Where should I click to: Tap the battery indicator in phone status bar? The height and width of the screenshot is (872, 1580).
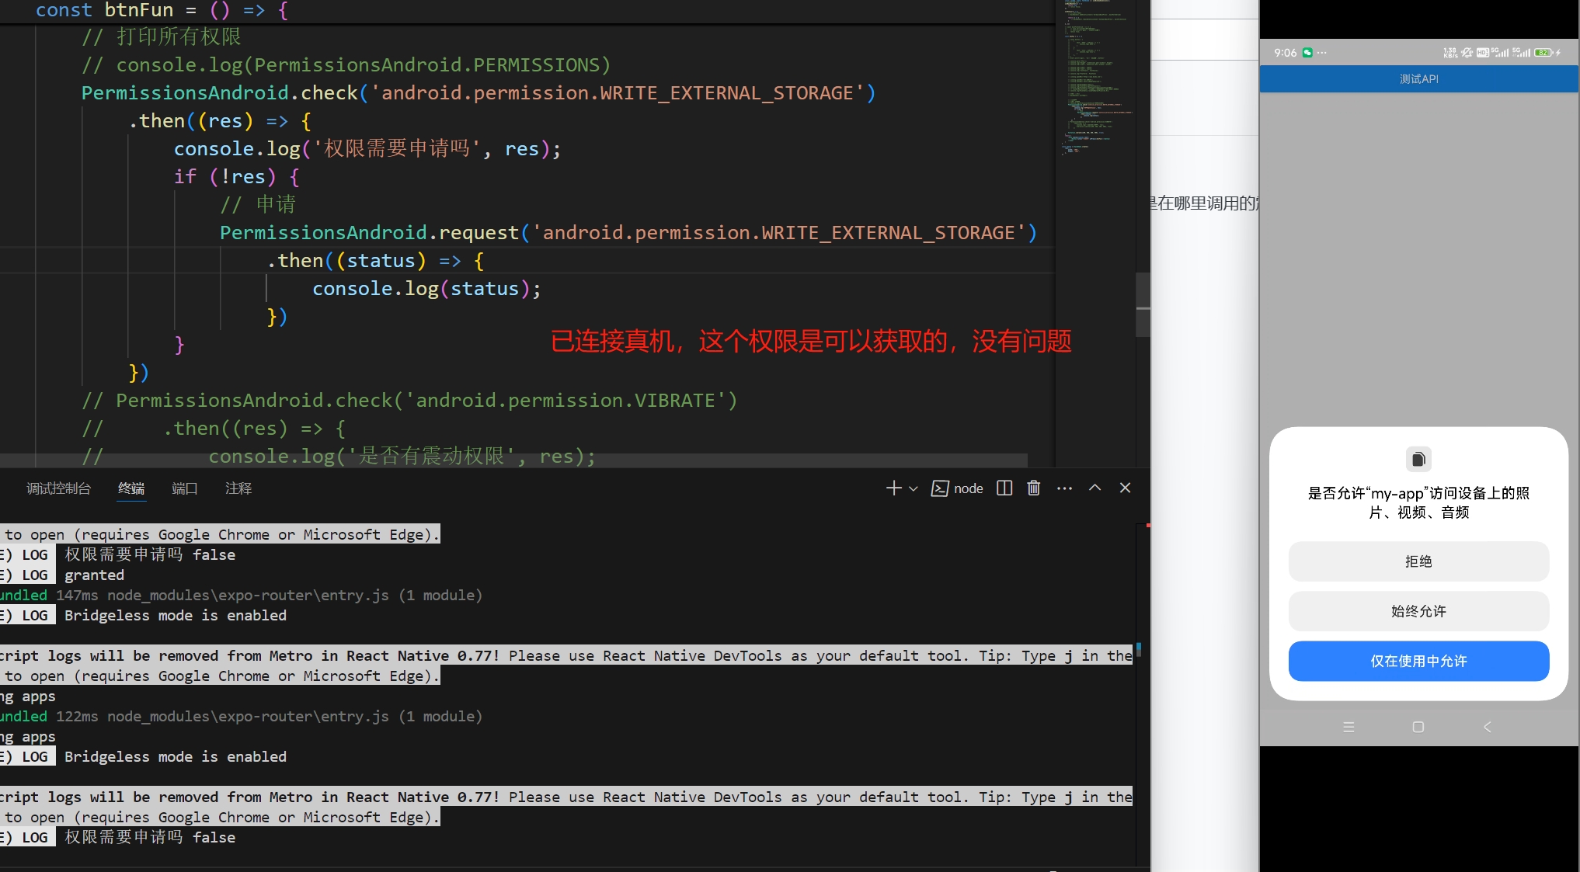point(1543,53)
